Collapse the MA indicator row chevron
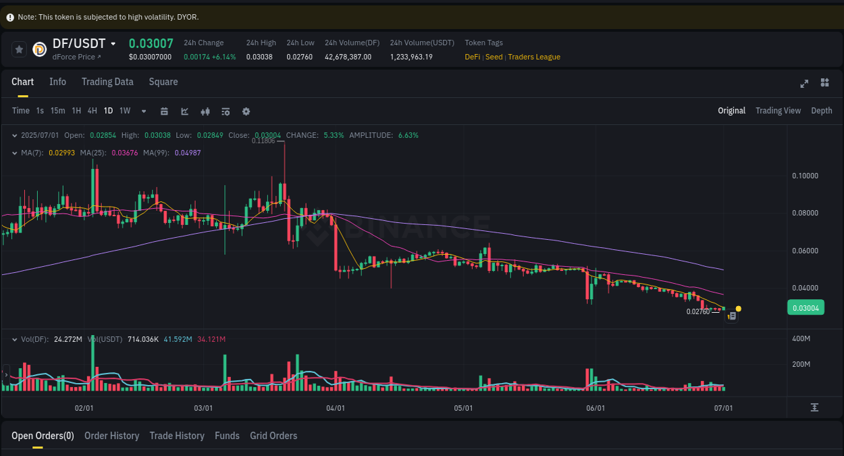 (15, 153)
